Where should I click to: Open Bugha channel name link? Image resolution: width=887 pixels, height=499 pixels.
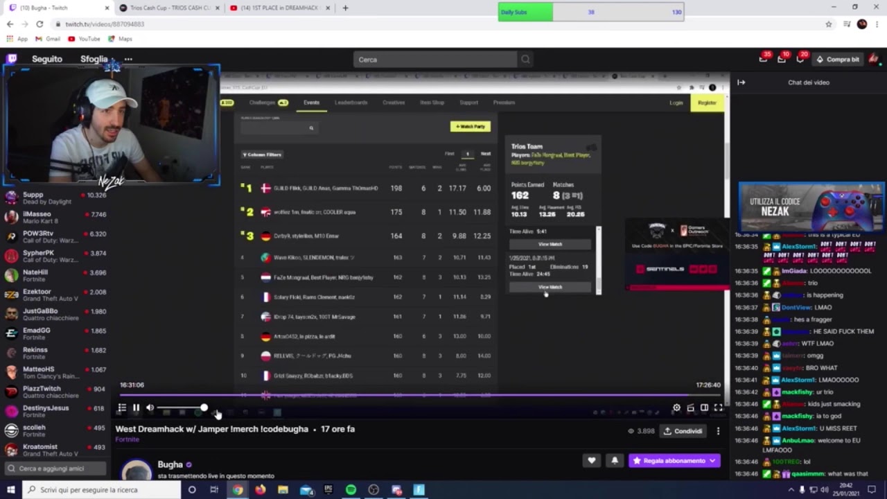[x=170, y=464]
